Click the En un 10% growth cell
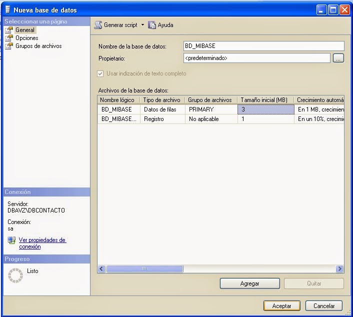Image resolution: width=353 pixels, height=317 pixels. [x=319, y=119]
